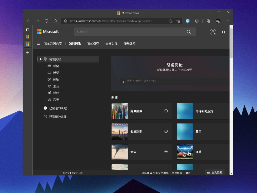Click the magnifier in 搜尋網頁 search bar
The height and width of the screenshot is (193, 257).
(x=189, y=32)
